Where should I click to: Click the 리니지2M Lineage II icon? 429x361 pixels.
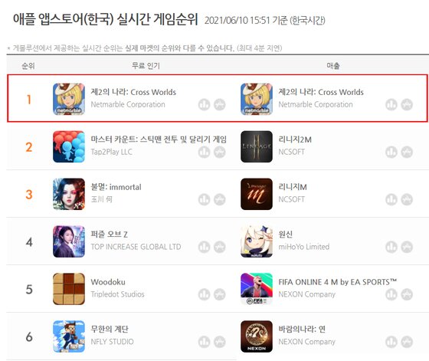pos(257,146)
